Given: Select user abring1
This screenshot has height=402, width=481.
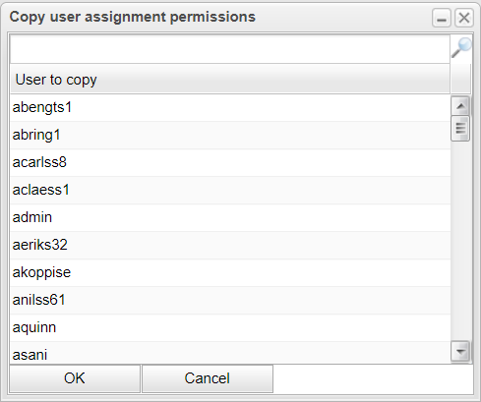Looking at the screenshot, I should 230,135.
